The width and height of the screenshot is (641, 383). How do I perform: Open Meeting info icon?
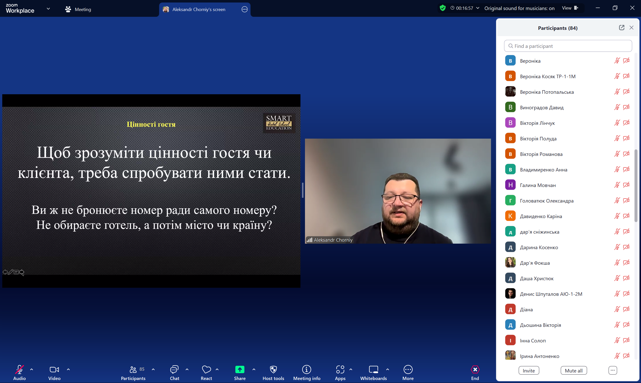click(306, 369)
